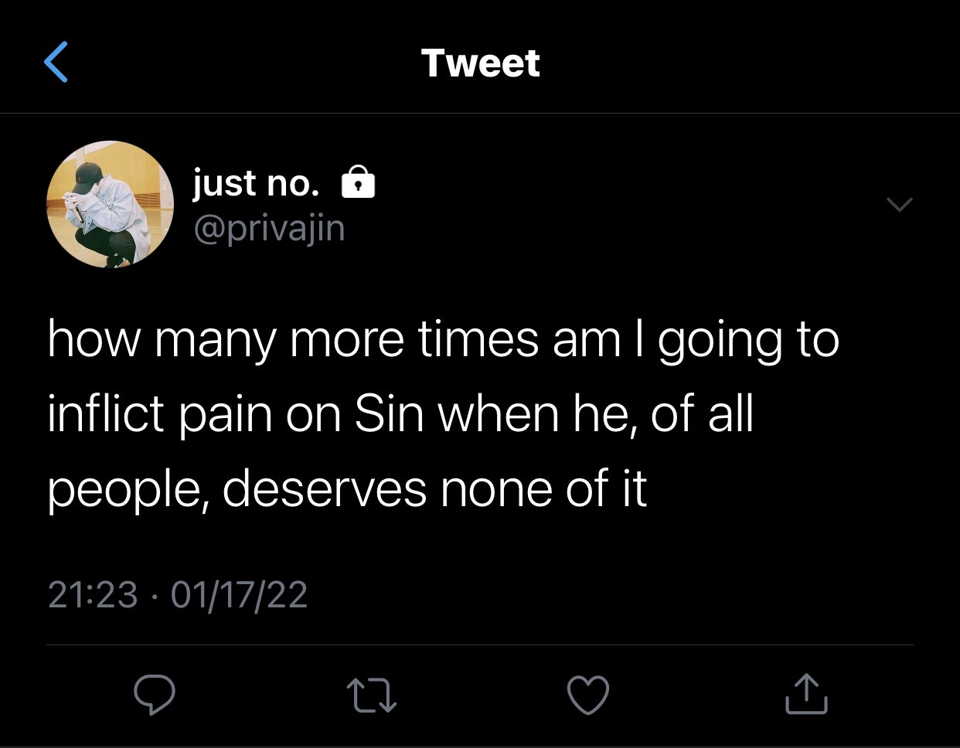960x748 pixels.
Task: Like the tweet with the heart icon
Action: click(x=588, y=694)
